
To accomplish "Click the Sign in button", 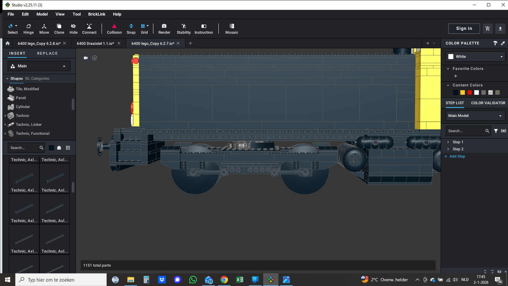I will [464, 29].
